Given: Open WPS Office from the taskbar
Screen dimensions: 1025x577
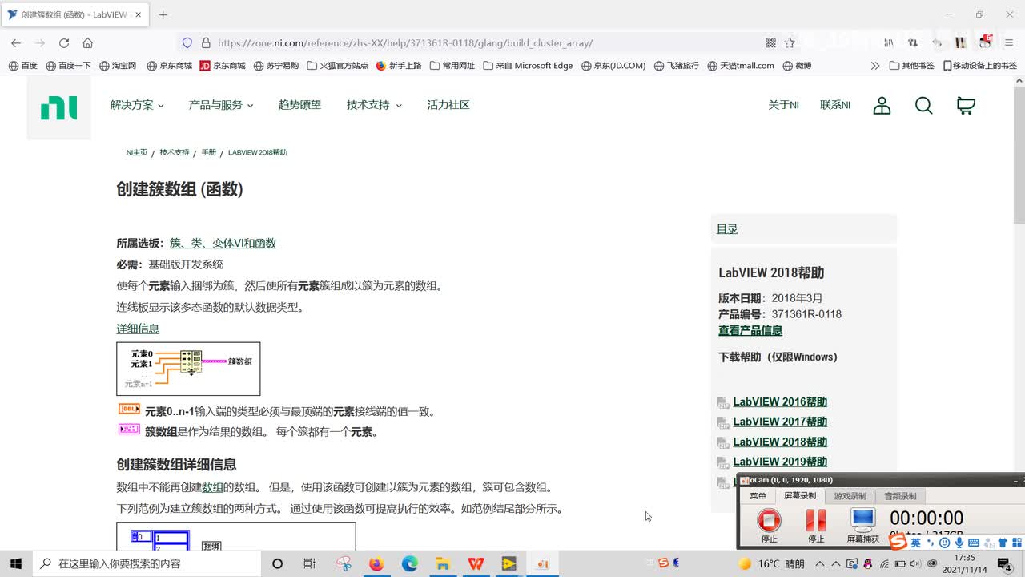Looking at the screenshot, I should (x=476, y=563).
